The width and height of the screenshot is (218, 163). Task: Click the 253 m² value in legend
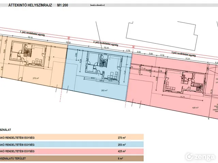pos(122,145)
